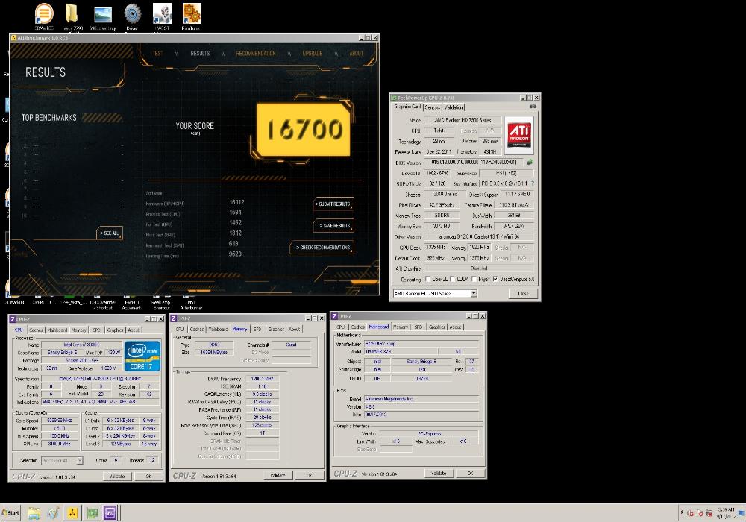Open the Sensors tab in GPU-Z

(433, 107)
